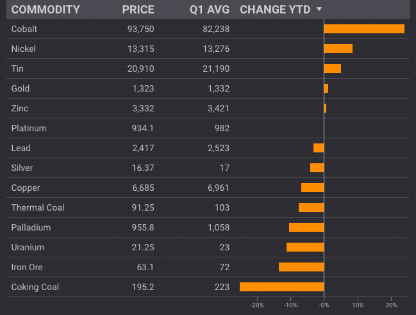Select the Platinum commodity label
This screenshot has height=315, width=416.
[29, 128]
